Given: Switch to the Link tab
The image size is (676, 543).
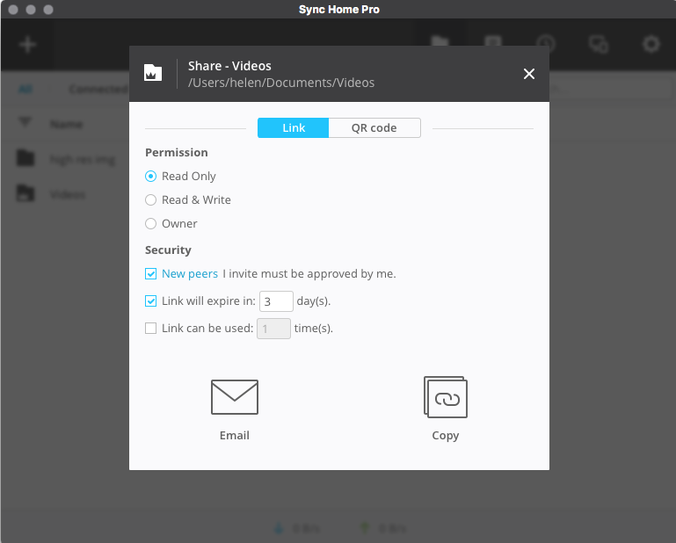Looking at the screenshot, I should click(x=293, y=128).
